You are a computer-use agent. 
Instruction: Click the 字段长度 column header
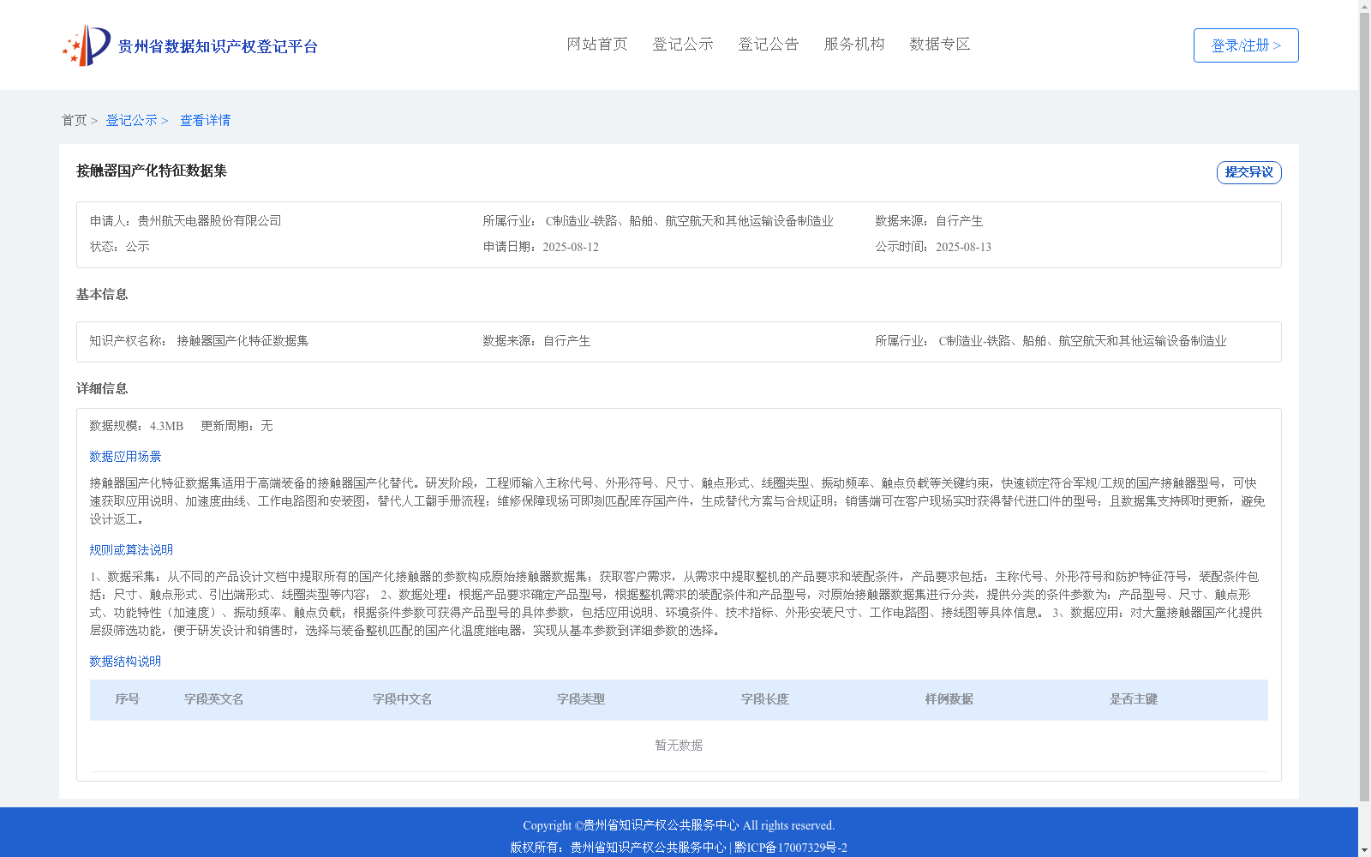point(765,699)
